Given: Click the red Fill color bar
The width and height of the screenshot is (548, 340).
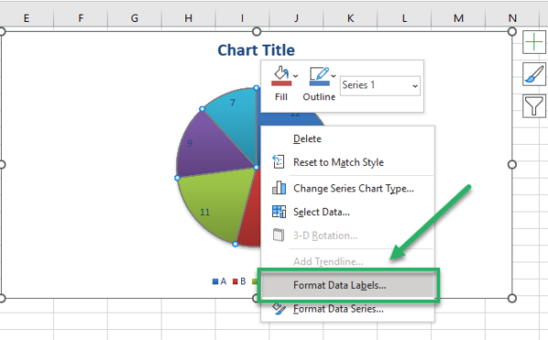Looking at the screenshot, I should coord(281,83).
